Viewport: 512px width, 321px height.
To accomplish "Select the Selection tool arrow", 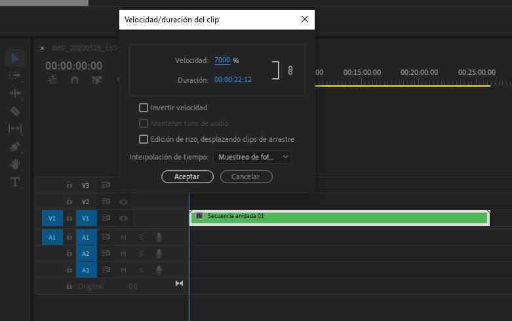I will click(15, 58).
